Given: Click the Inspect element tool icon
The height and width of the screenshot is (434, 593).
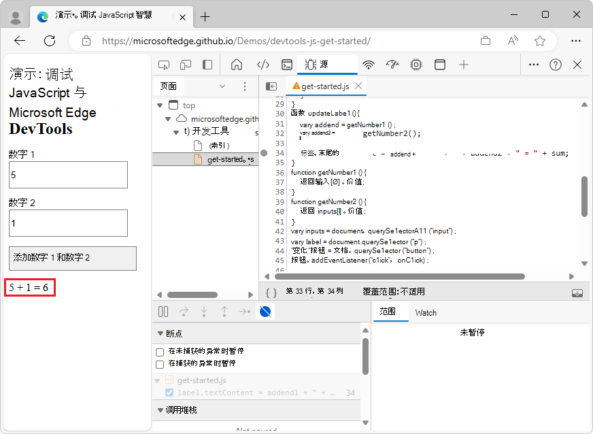Looking at the screenshot, I should pyautogui.click(x=164, y=65).
